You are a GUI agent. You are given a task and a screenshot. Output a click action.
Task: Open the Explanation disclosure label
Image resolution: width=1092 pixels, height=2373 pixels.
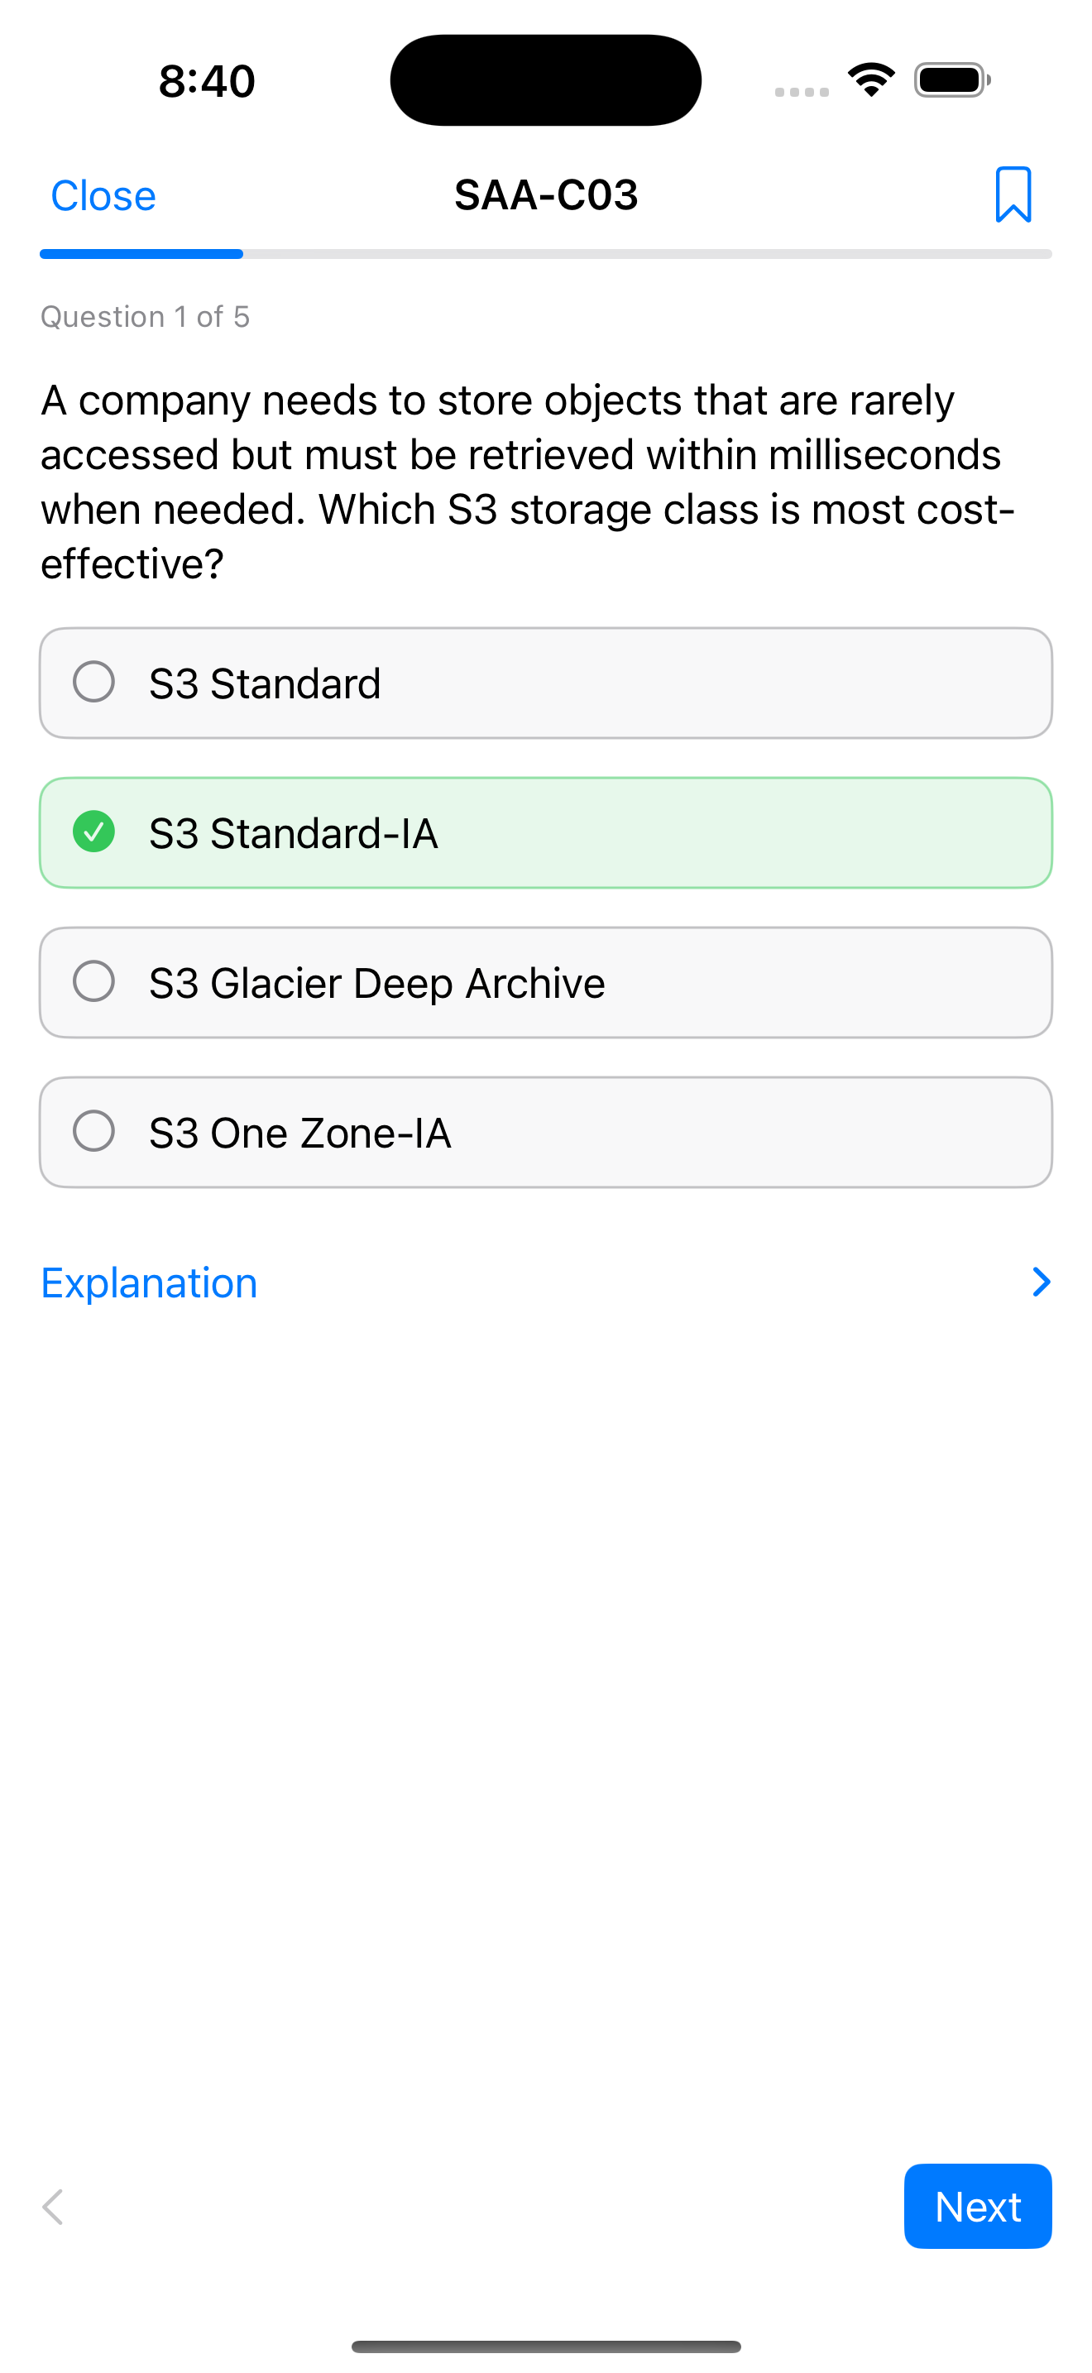tap(149, 1282)
